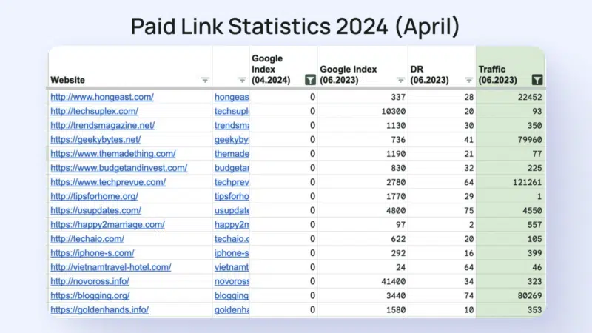This screenshot has width=592, height=333.
Task: Visit the https://geekybytes.net/ link
Action: [95, 140]
